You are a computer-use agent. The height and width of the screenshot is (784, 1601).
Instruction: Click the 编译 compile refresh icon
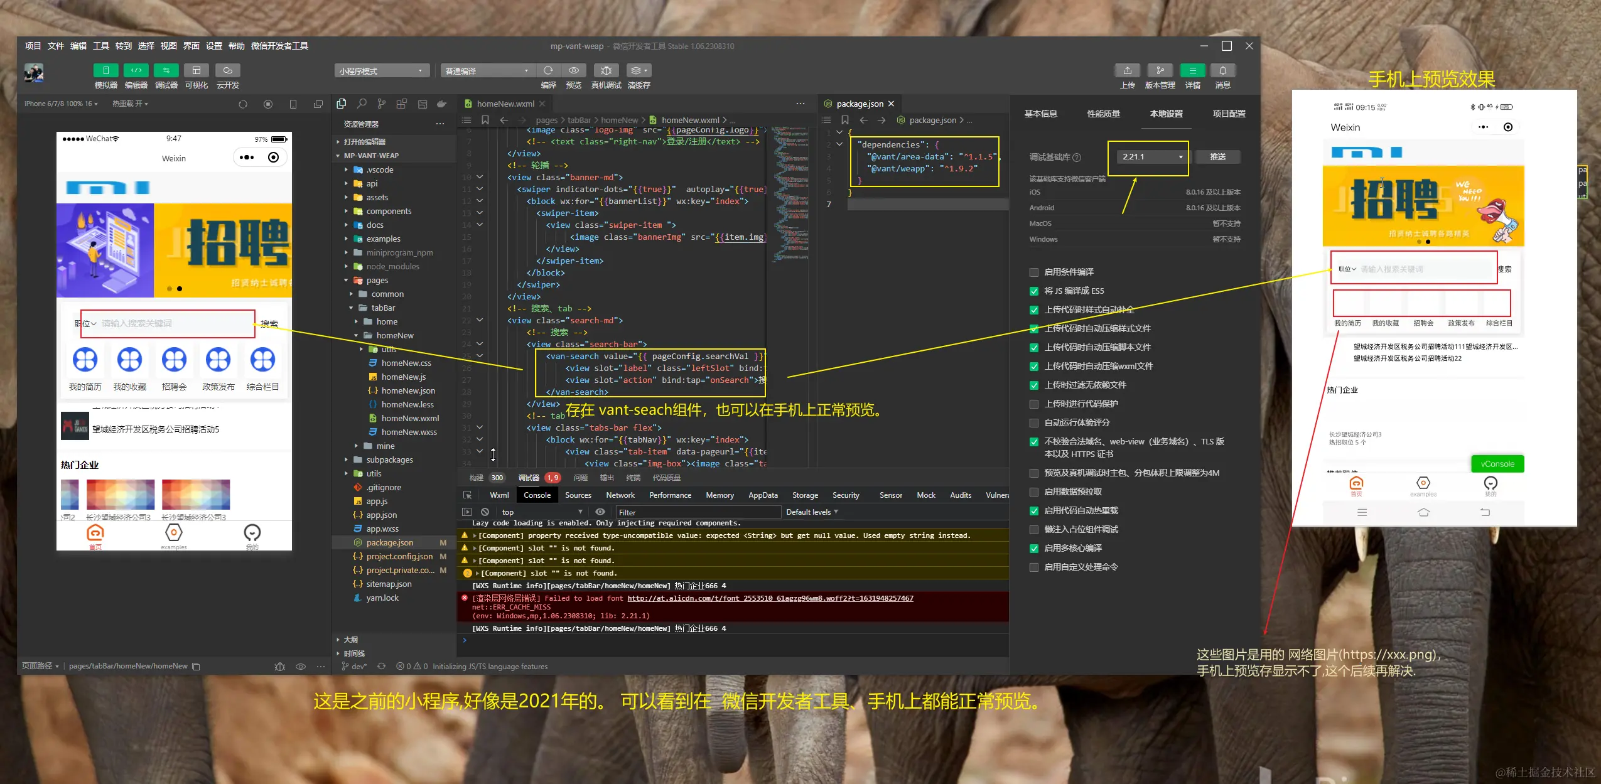(548, 70)
